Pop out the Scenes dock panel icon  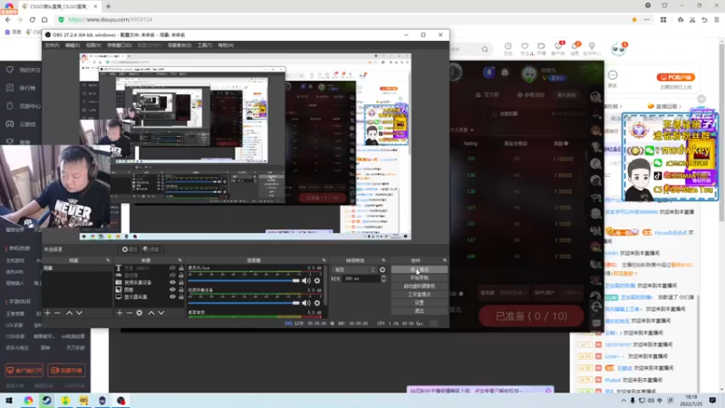coord(108,260)
